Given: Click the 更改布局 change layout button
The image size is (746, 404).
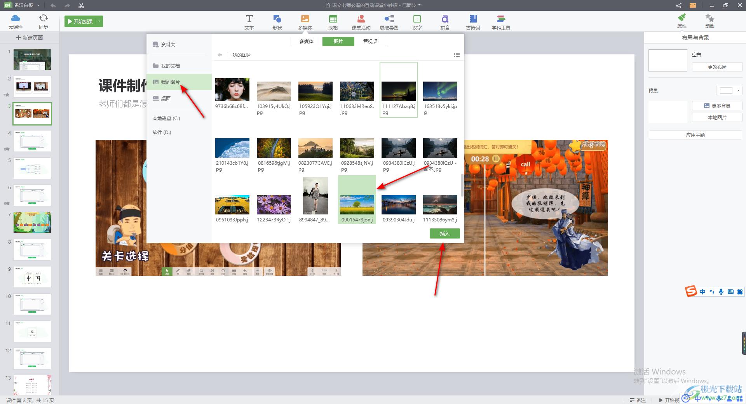Looking at the screenshot, I should (717, 67).
